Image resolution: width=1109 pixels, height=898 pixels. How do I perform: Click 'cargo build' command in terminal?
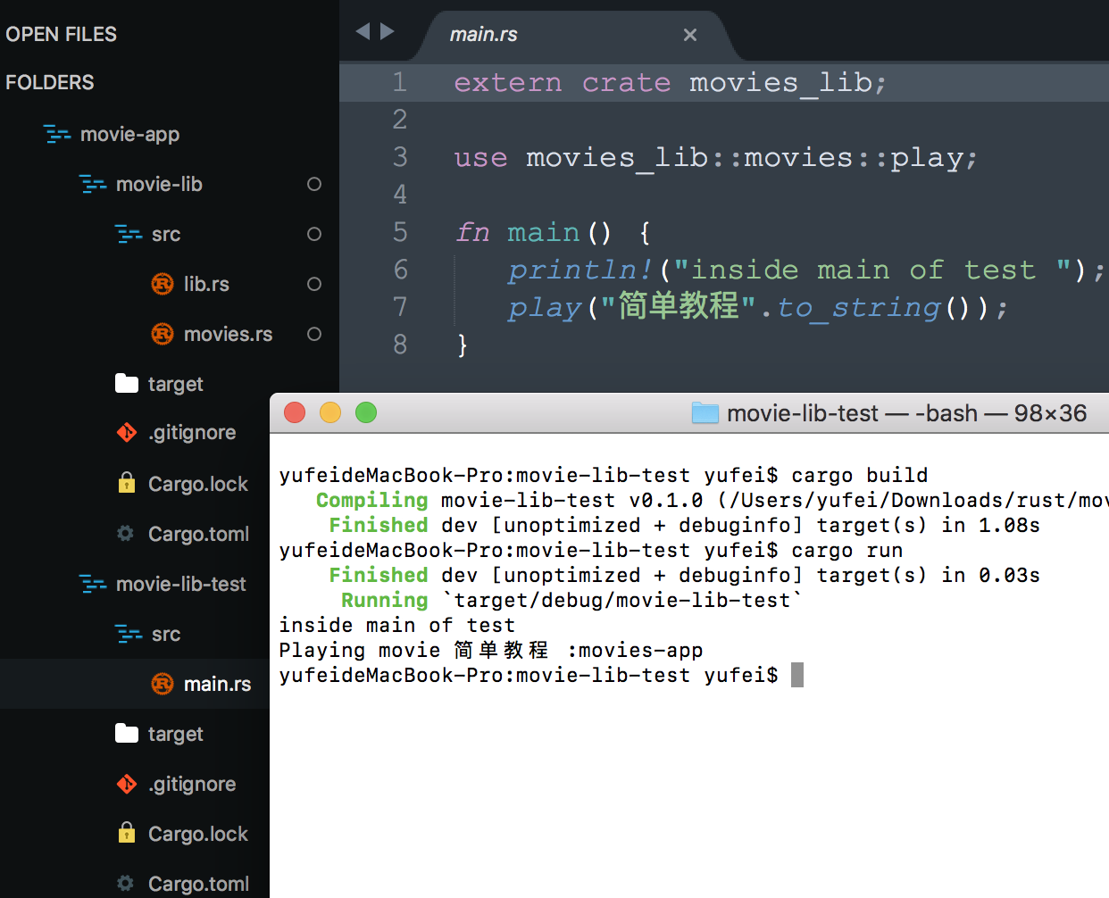[x=860, y=475]
